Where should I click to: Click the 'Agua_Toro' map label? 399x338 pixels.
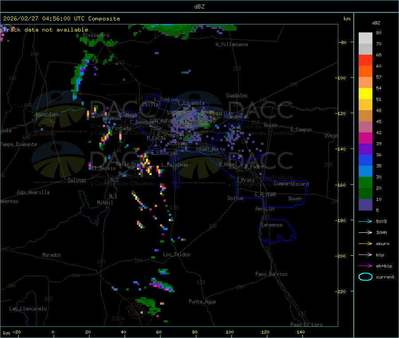pyautogui.click(x=47, y=115)
